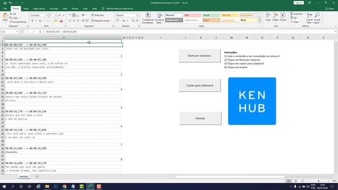Apply percent style
Viewport: 338px width, 190px height.
pos(124,21)
